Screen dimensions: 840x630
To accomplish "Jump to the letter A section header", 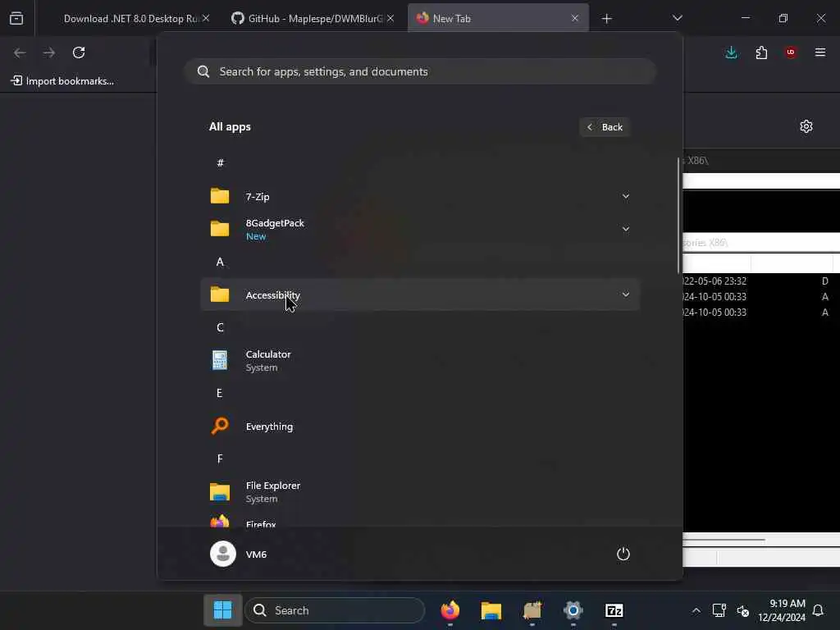I will pos(220,262).
